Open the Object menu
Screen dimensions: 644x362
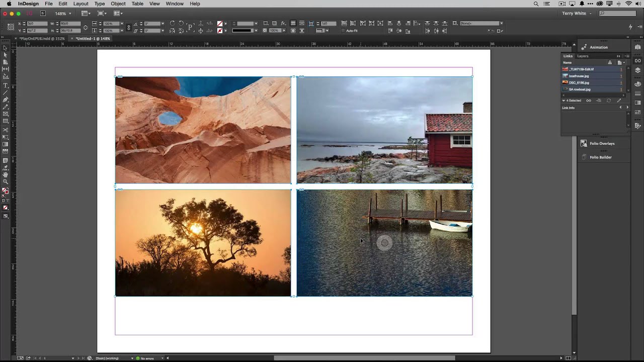click(x=118, y=4)
